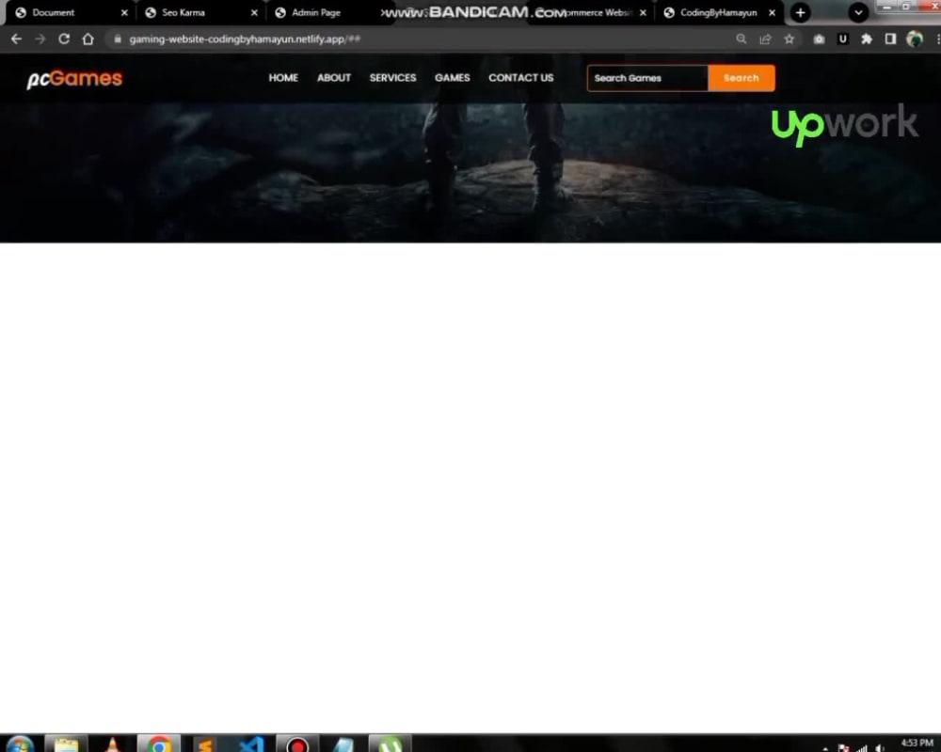Launch VLC media player from taskbar
Image resolution: width=941 pixels, height=752 pixels.
[x=112, y=744]
